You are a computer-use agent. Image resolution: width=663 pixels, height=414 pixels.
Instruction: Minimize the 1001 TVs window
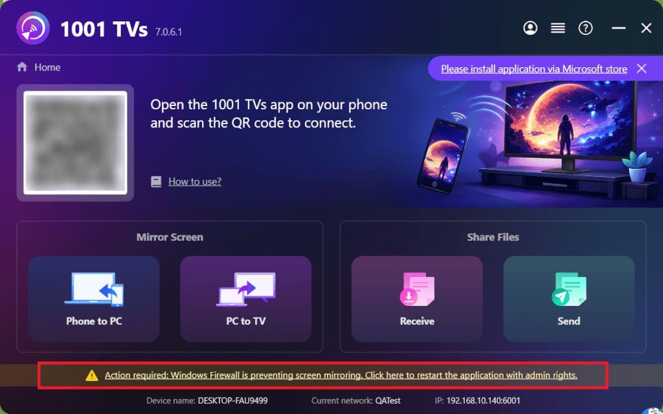(x=618, y=28)
